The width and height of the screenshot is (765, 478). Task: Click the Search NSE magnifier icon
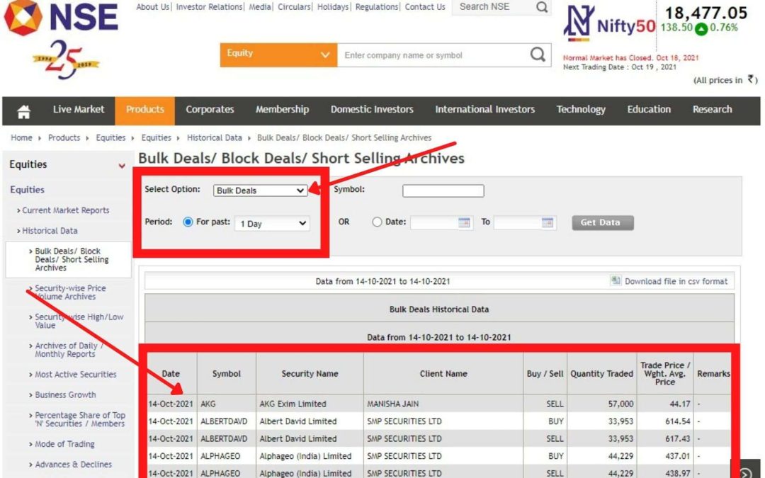[x=542, y=7]
